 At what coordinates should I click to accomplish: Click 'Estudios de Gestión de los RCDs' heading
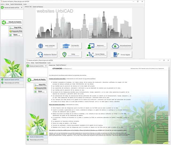coord(57,79)
